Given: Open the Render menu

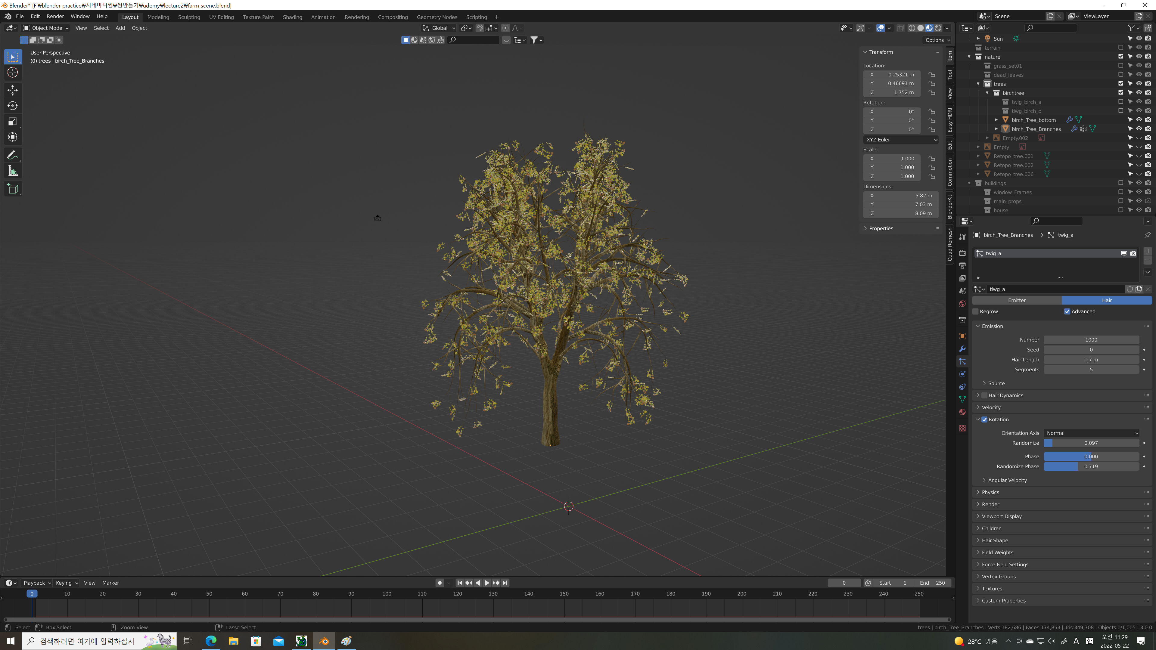Looking at the screenshot, I should [55, 16].
